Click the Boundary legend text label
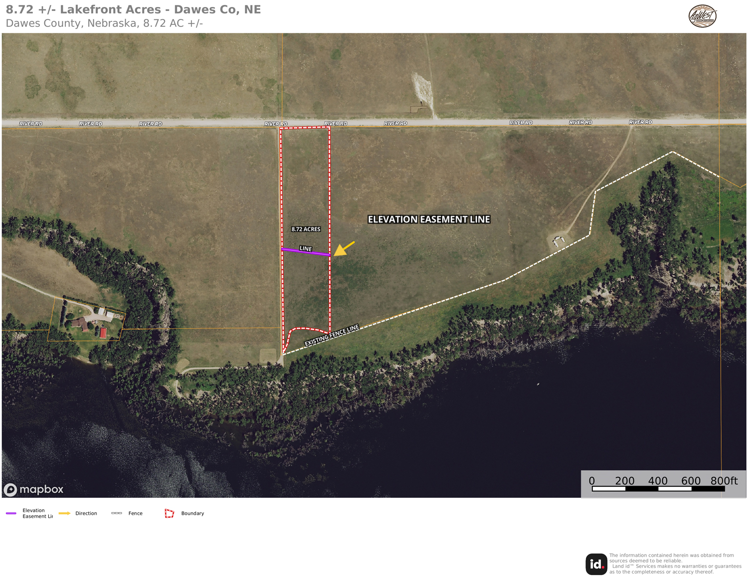 [x=192, y=513]
